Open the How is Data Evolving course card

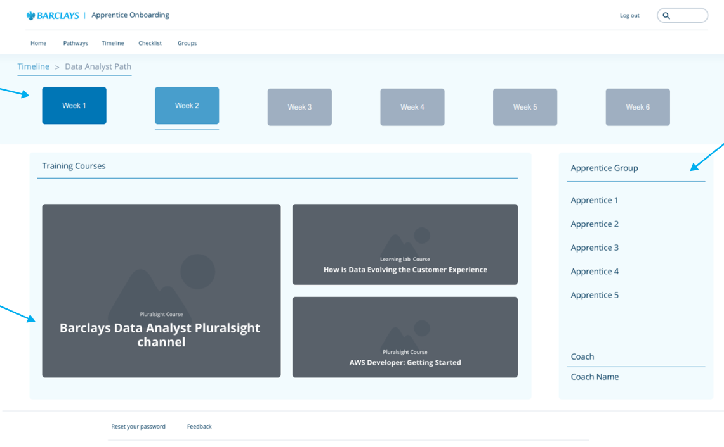pyautogui.click(x=405, y=244)
